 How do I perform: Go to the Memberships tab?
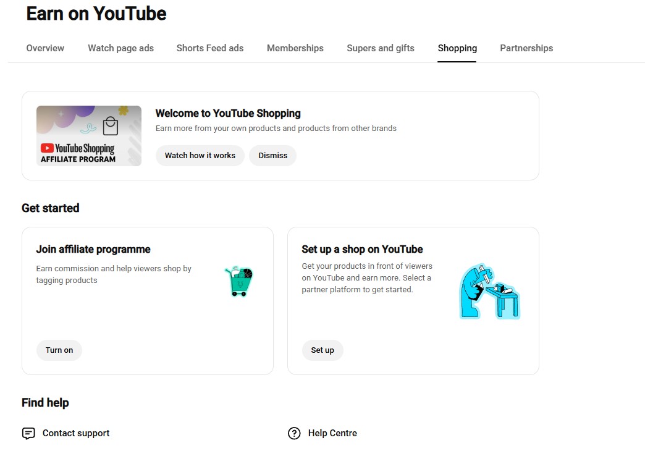coord(295,48)
